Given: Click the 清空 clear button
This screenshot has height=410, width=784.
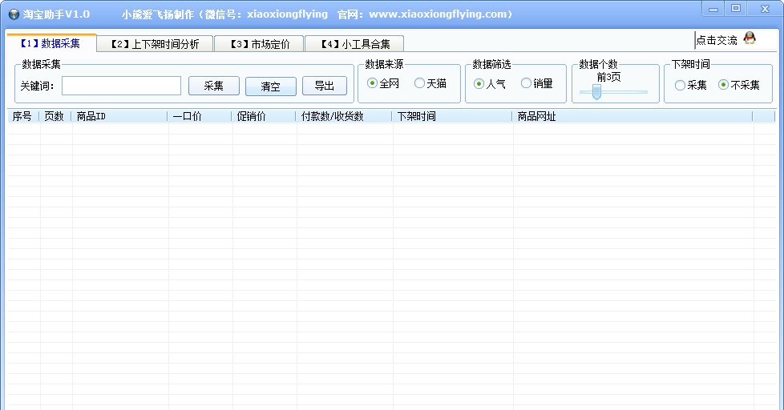Looking at the screenshot, I should click(x=270, y=86).
